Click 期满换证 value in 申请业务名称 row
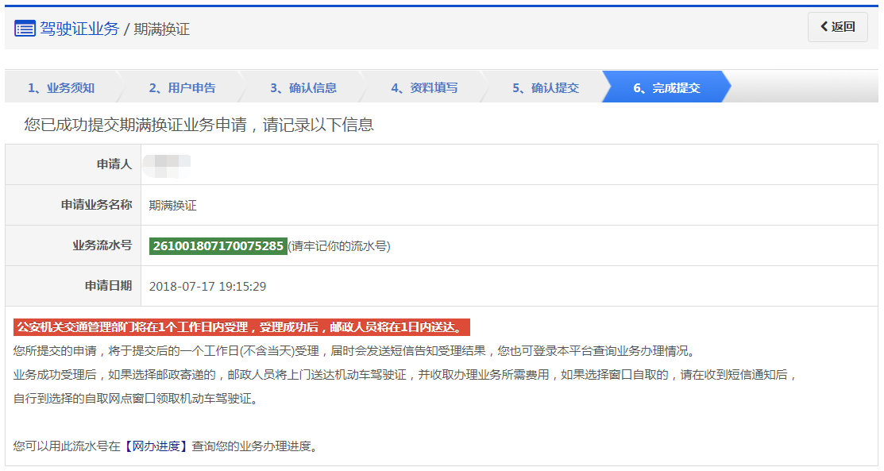Viewport: 884px width, 471px height. click(x=172, y=206)
